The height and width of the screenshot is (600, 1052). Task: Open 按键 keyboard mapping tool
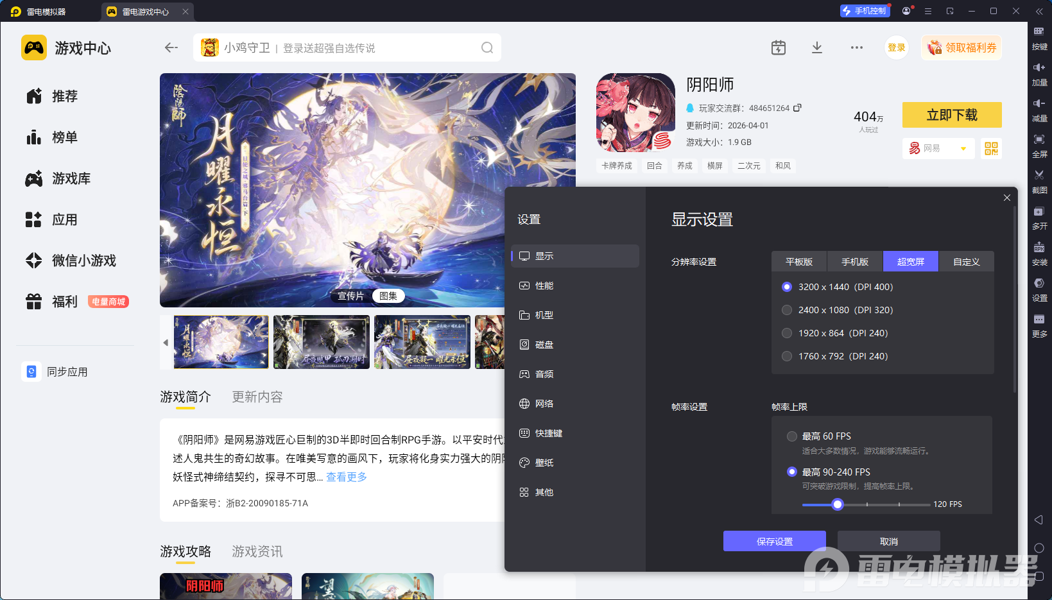coord(1039,39)
